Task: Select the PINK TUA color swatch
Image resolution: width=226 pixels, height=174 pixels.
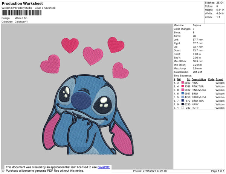Action: pyautogui.click(x=183, y=87)
